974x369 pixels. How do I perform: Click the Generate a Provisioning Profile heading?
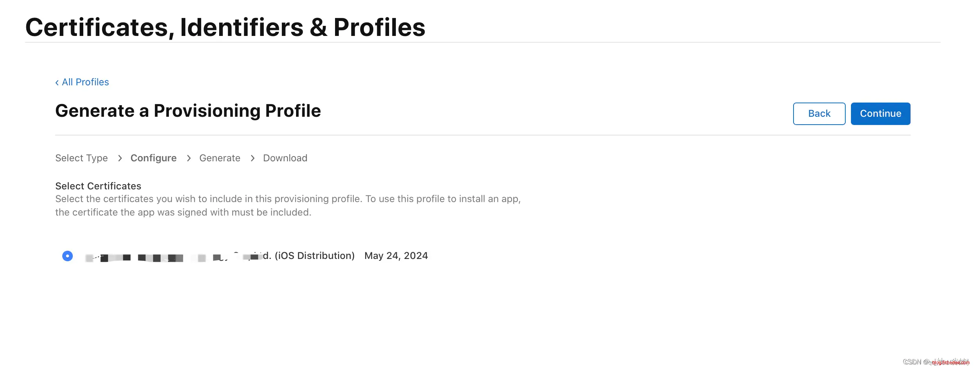(188, 111)
